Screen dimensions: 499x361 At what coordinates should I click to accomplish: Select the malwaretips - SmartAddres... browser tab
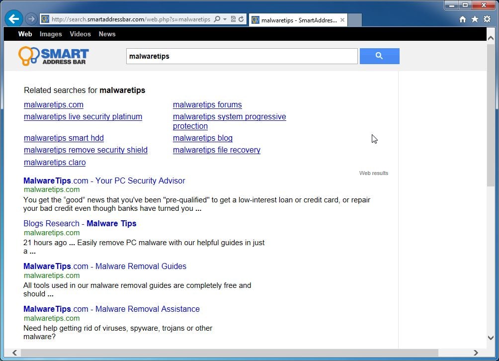pyautogui.click(x=298, y=20)
